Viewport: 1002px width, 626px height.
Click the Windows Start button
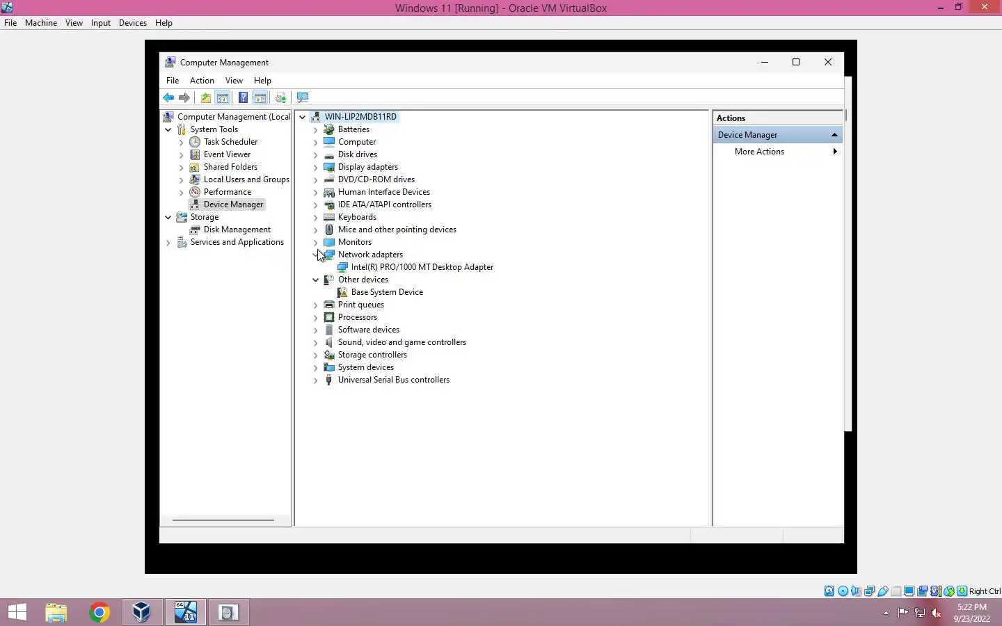coord(17,613)
